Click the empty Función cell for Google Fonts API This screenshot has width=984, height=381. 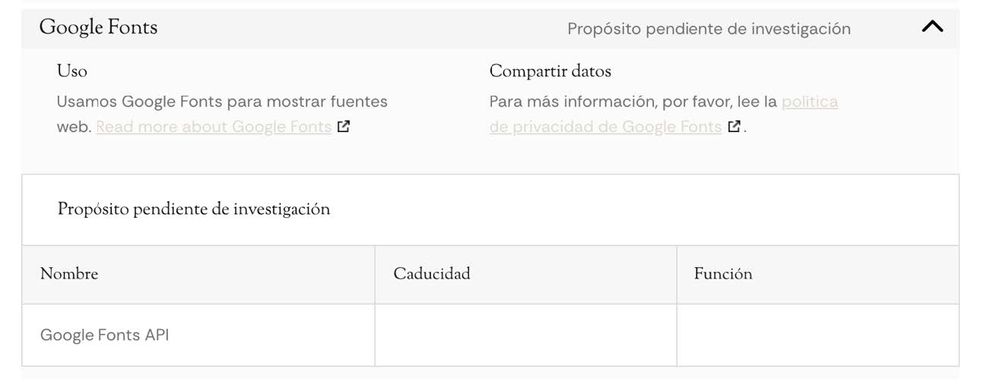click(x=817, y=335)
